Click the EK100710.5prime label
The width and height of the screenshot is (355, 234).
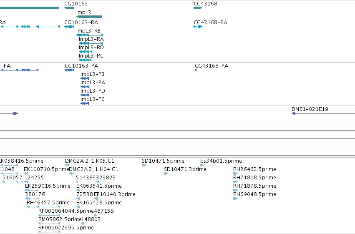coord(46,169)
